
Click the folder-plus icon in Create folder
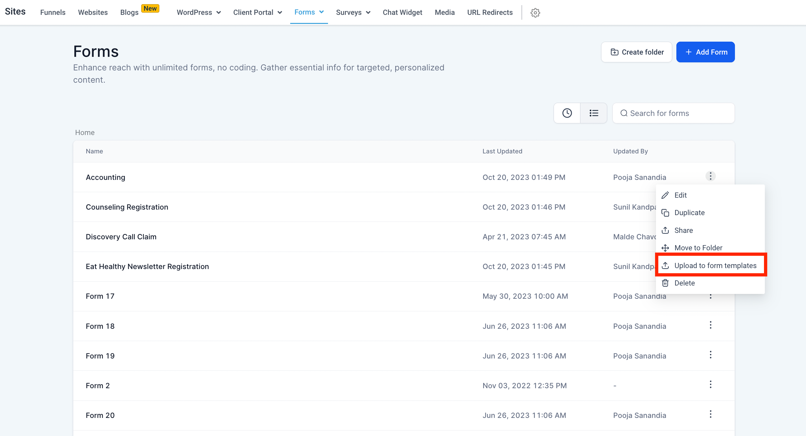tap(614, 52)
